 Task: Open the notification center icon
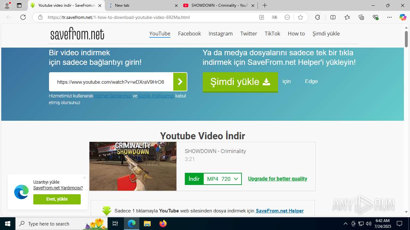point(399,224)
